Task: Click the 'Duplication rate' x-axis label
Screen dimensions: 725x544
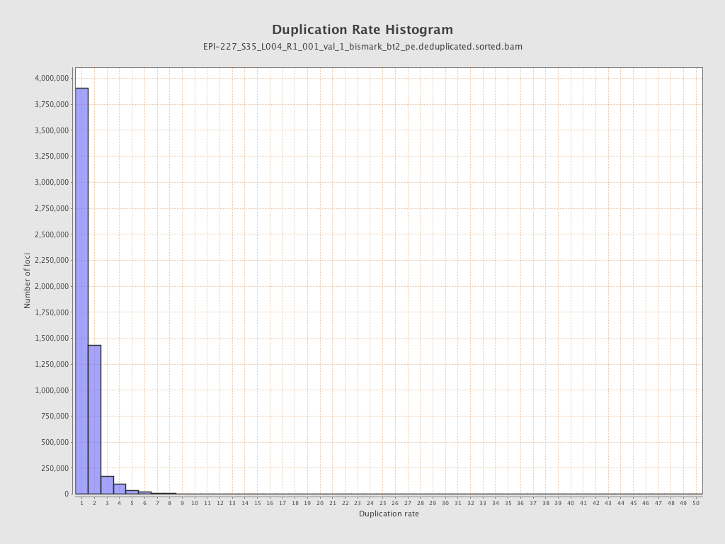Action: point(389,514)
